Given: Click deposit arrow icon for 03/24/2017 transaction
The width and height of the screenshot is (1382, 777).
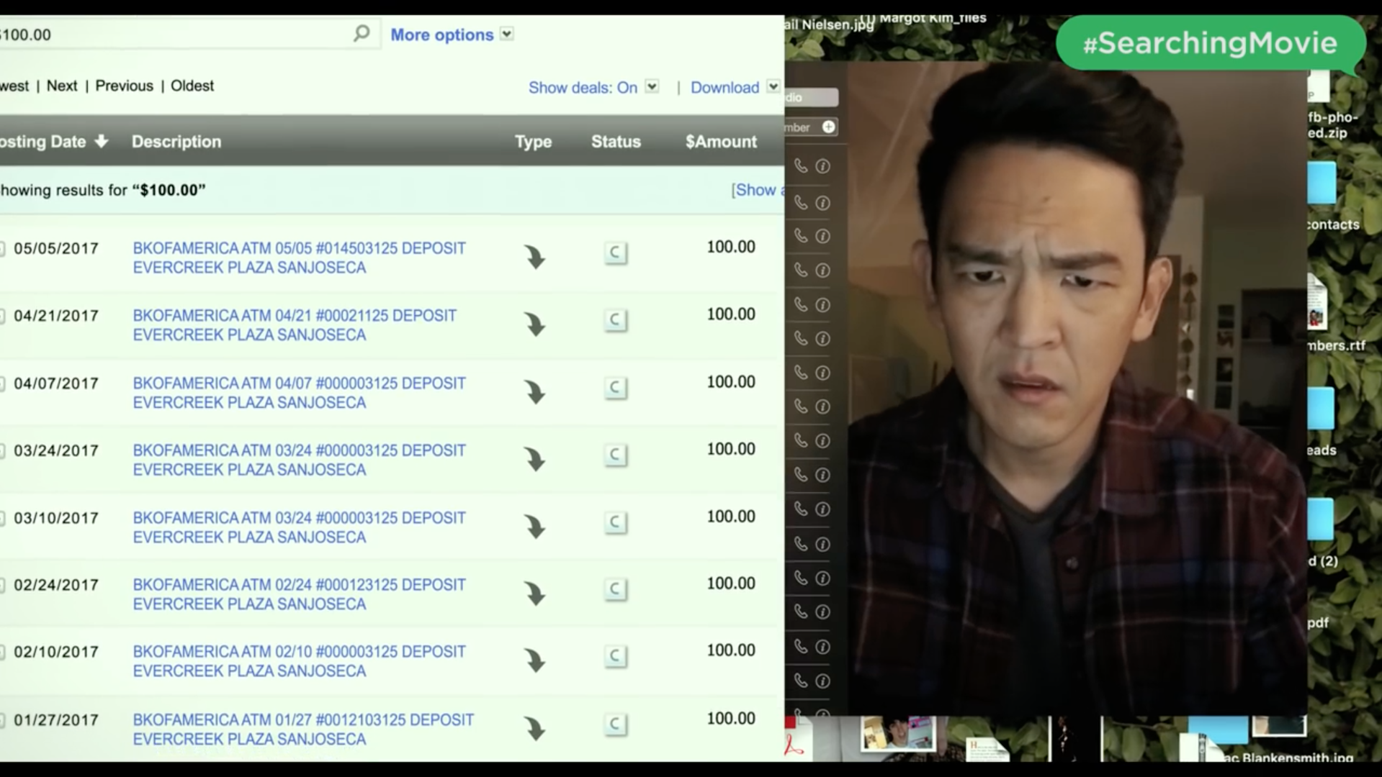Looking at the screenshot, I should 534,459.
